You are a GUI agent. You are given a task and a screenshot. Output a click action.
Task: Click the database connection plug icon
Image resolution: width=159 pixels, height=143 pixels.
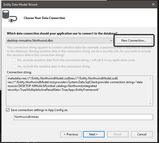[x=10, y=16]
